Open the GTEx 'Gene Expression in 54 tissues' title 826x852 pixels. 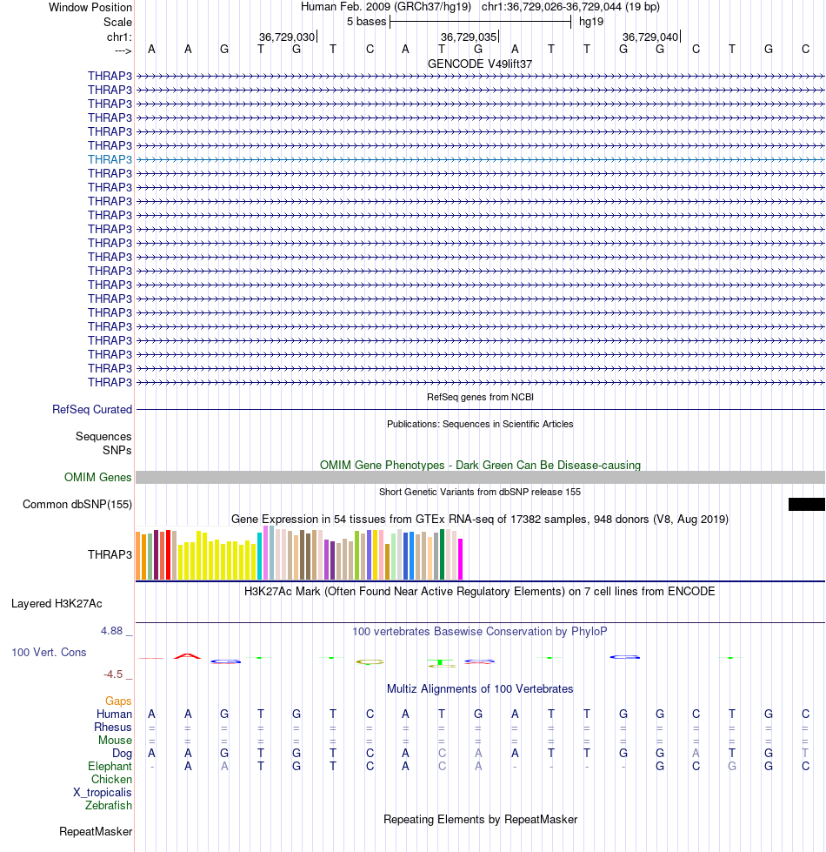480,519
